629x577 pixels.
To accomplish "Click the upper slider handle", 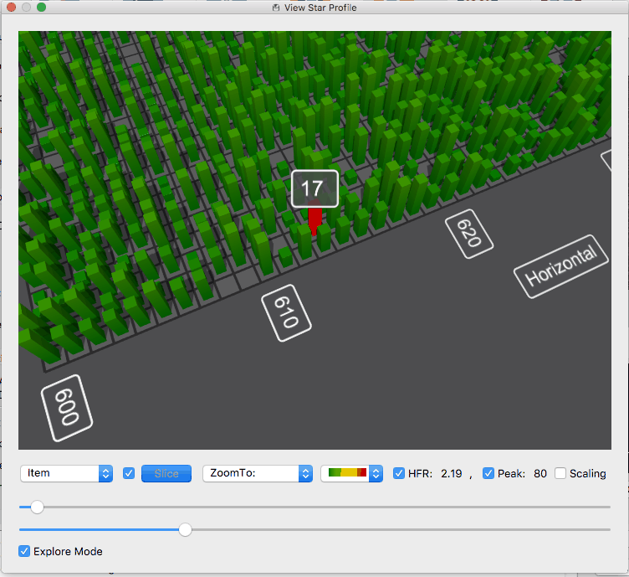I will click(x=37, y=507).
